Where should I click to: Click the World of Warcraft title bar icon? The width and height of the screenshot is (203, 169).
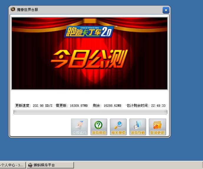[13, 9]
